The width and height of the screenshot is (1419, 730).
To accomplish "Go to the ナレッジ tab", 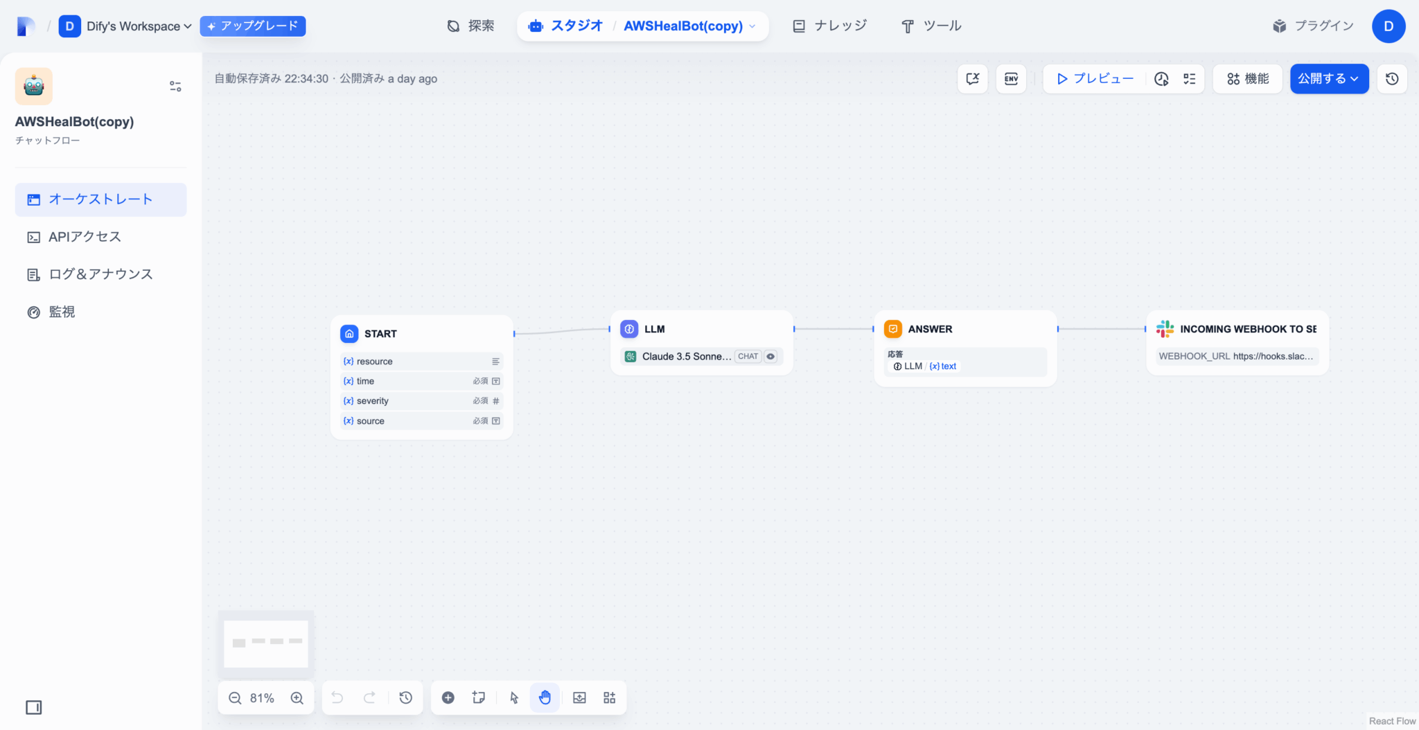I will click(829, 26).
